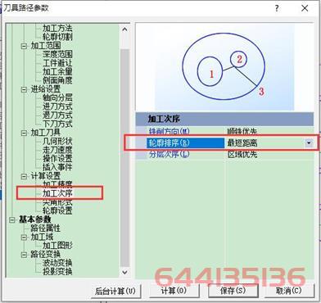Select 几何形状 under 加工刀具
Image resolution: width=321 pixels, height=303 pixels.
pos(57,141)
